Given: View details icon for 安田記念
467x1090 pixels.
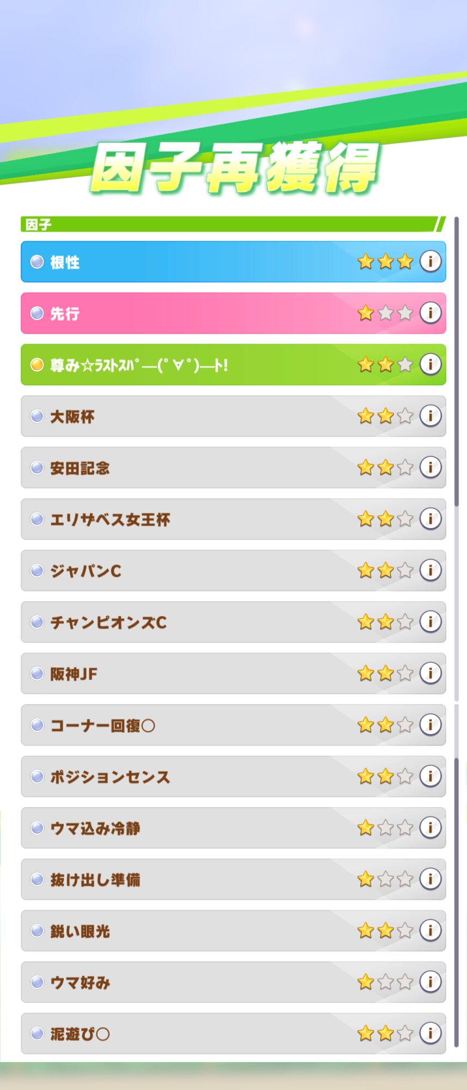Looking at the screenshot, I should [430, 467].
